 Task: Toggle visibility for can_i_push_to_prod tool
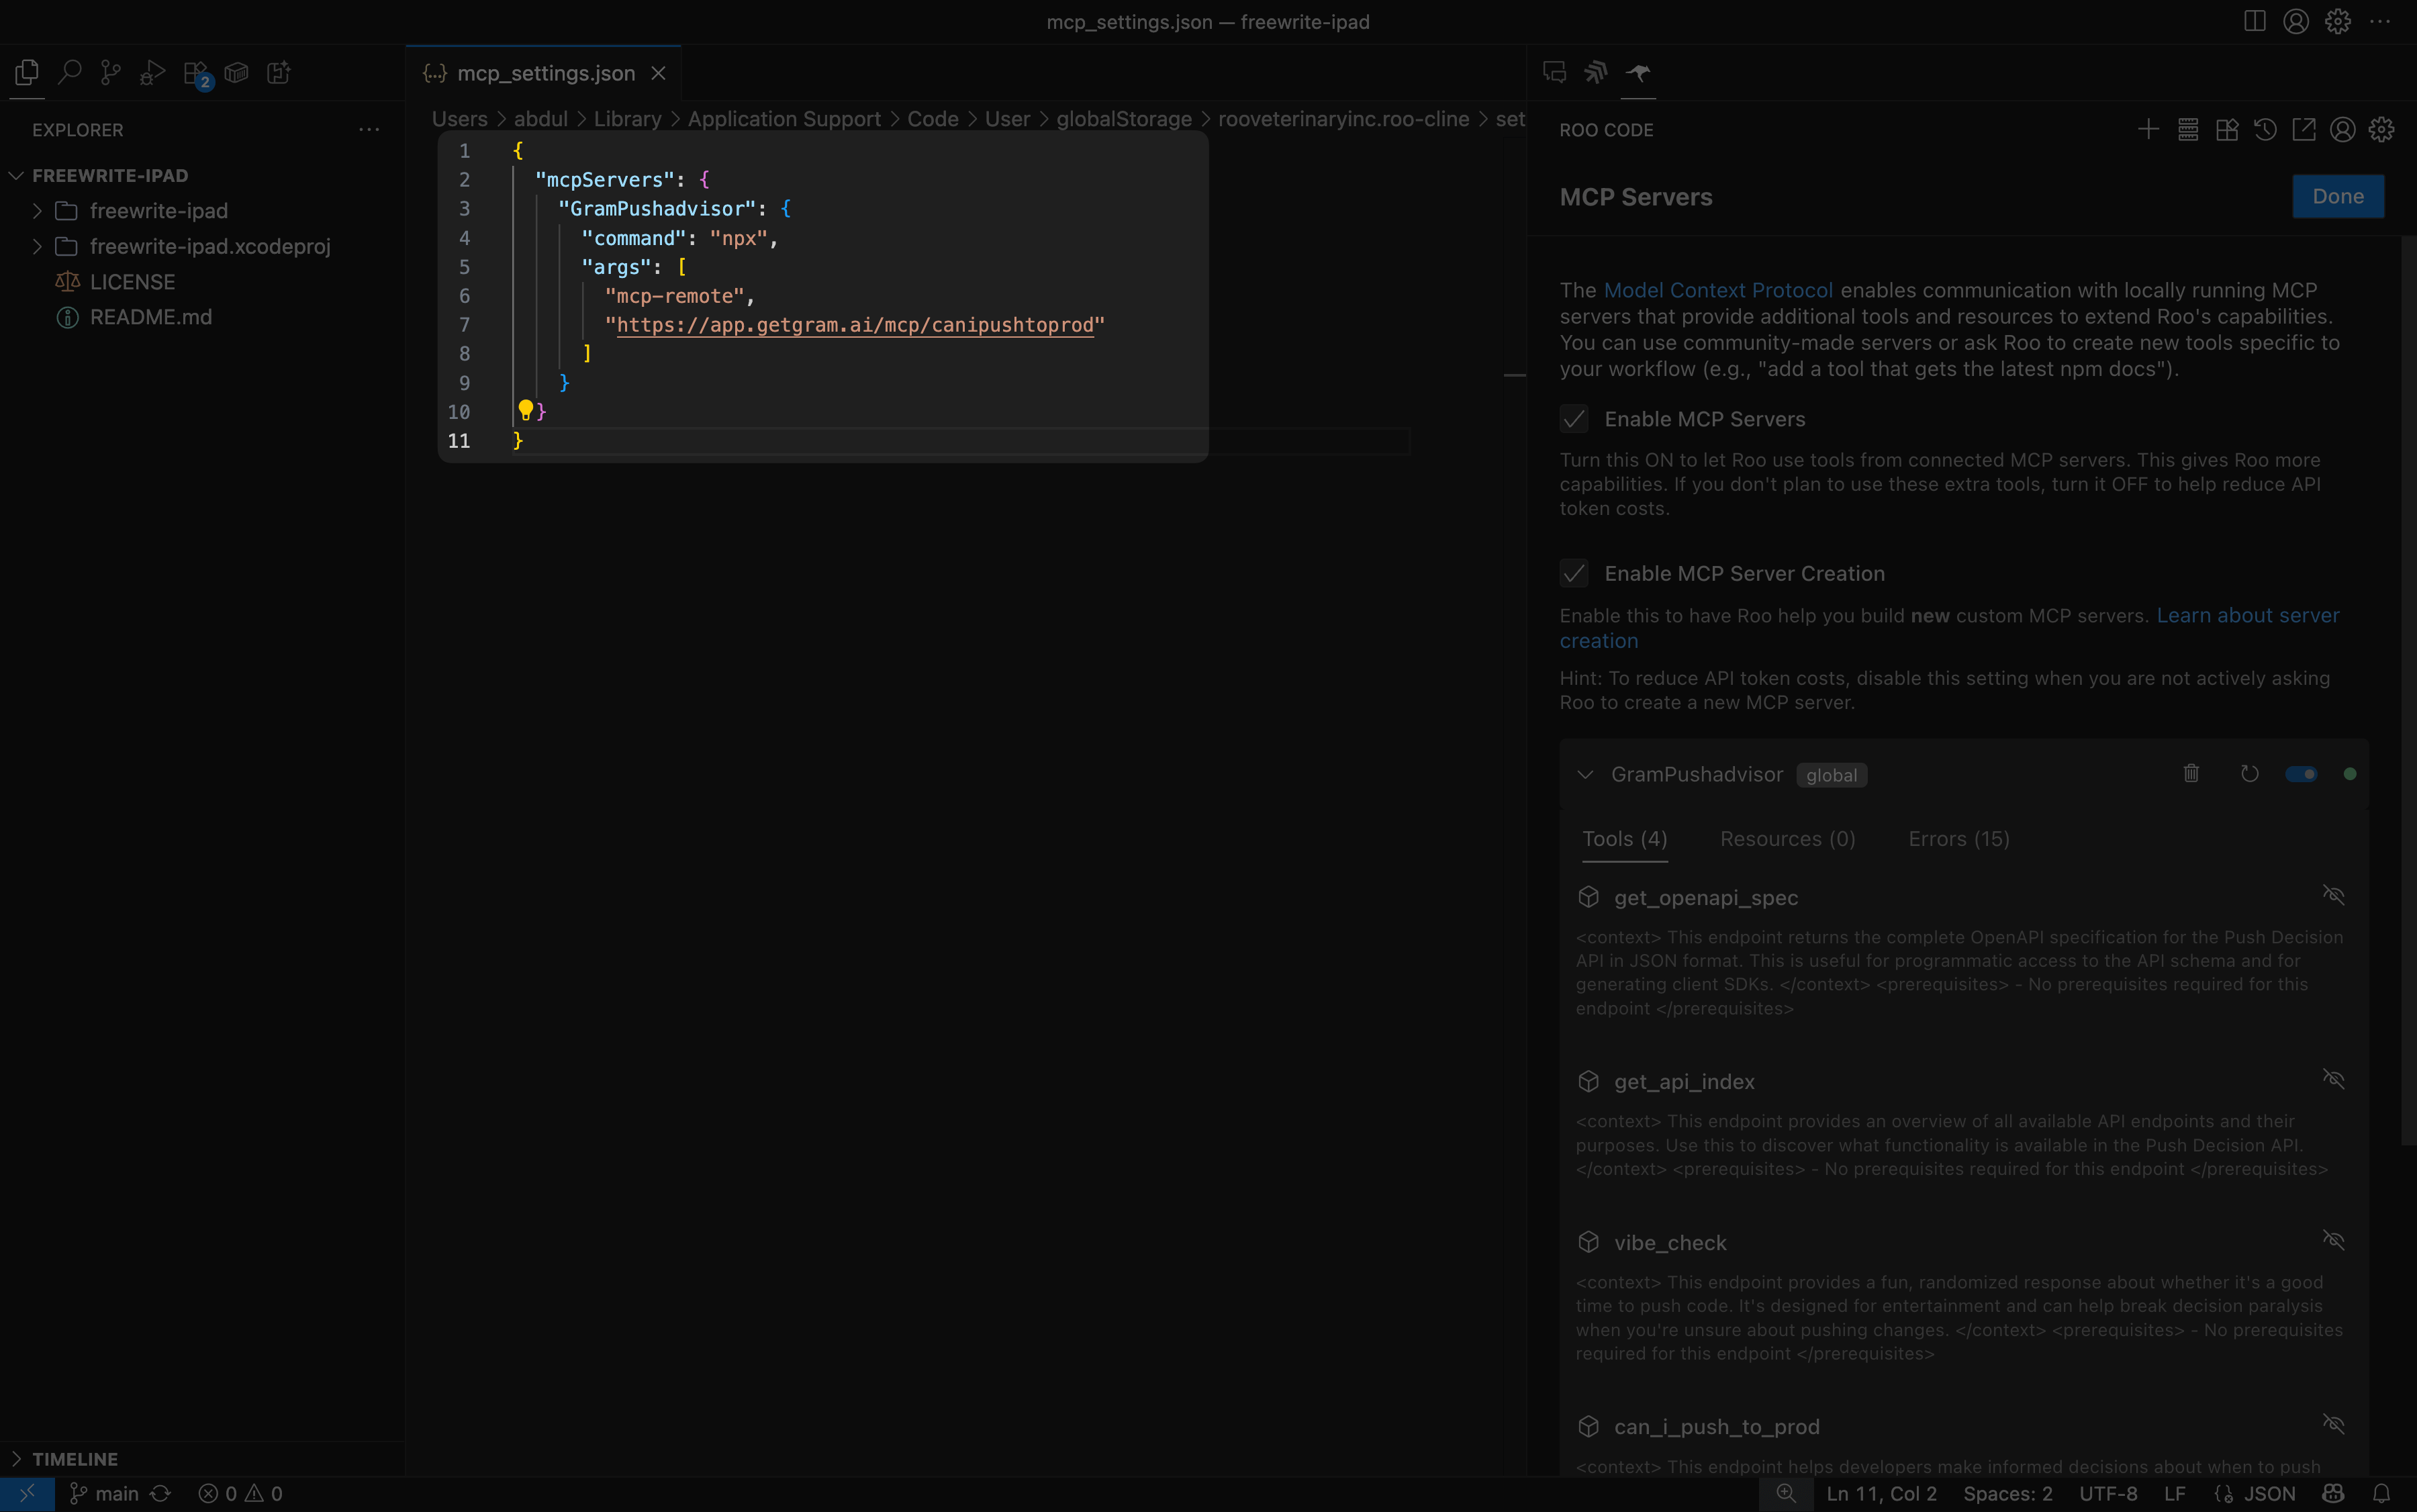click(2333, 1424)
